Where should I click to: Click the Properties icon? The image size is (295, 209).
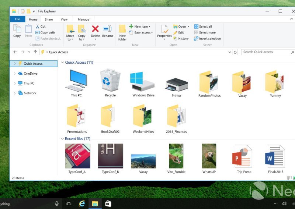pos(164,29)
